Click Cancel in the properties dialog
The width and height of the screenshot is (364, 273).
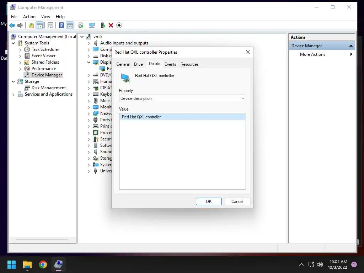pos(237,202)
